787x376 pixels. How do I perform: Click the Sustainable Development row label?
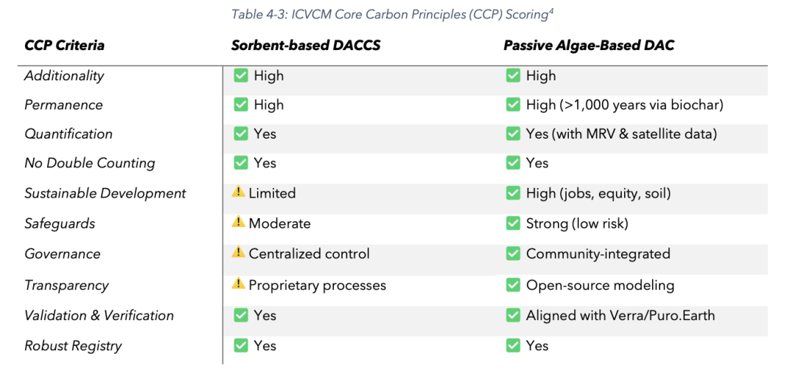105,193
